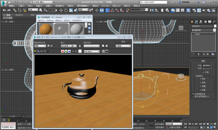The height and width of the screenshot is (130, 218).
Task: Open the 材质(M) menu in material editor
Action: pyautogui.click(x=50, y=21)
